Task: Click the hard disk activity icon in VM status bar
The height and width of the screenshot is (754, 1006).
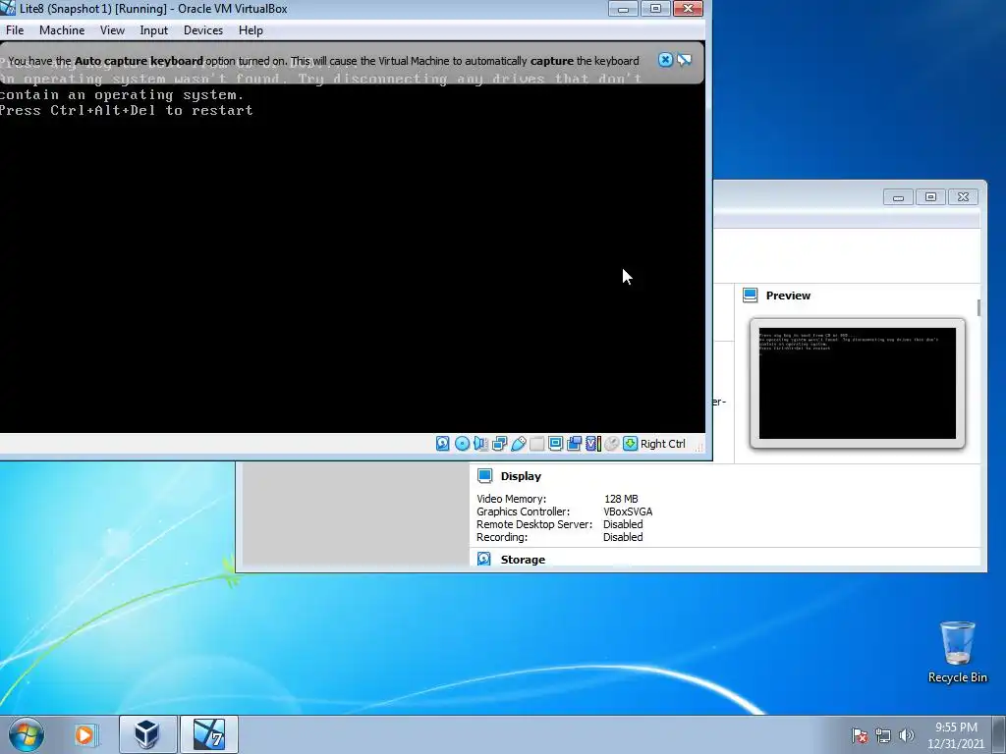Action: point(443,444)
